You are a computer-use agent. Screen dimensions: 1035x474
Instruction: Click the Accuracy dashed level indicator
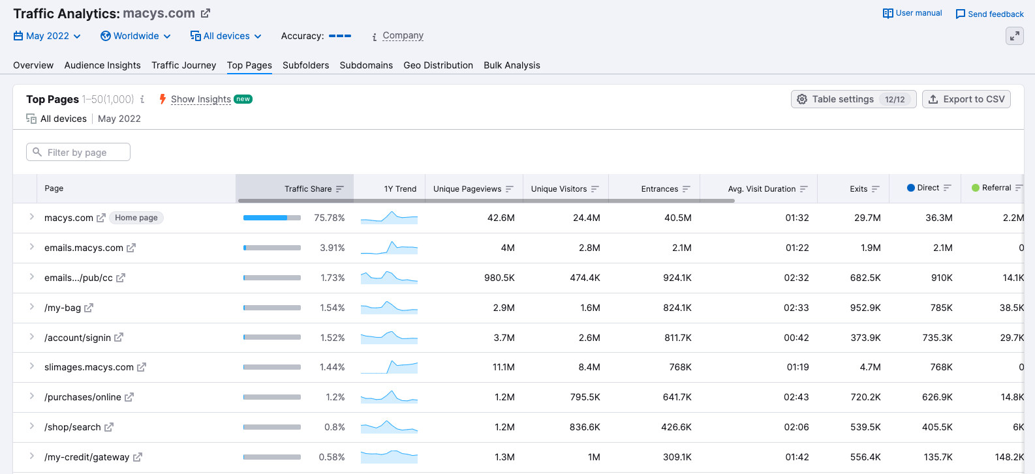click(x=340, y=36)
